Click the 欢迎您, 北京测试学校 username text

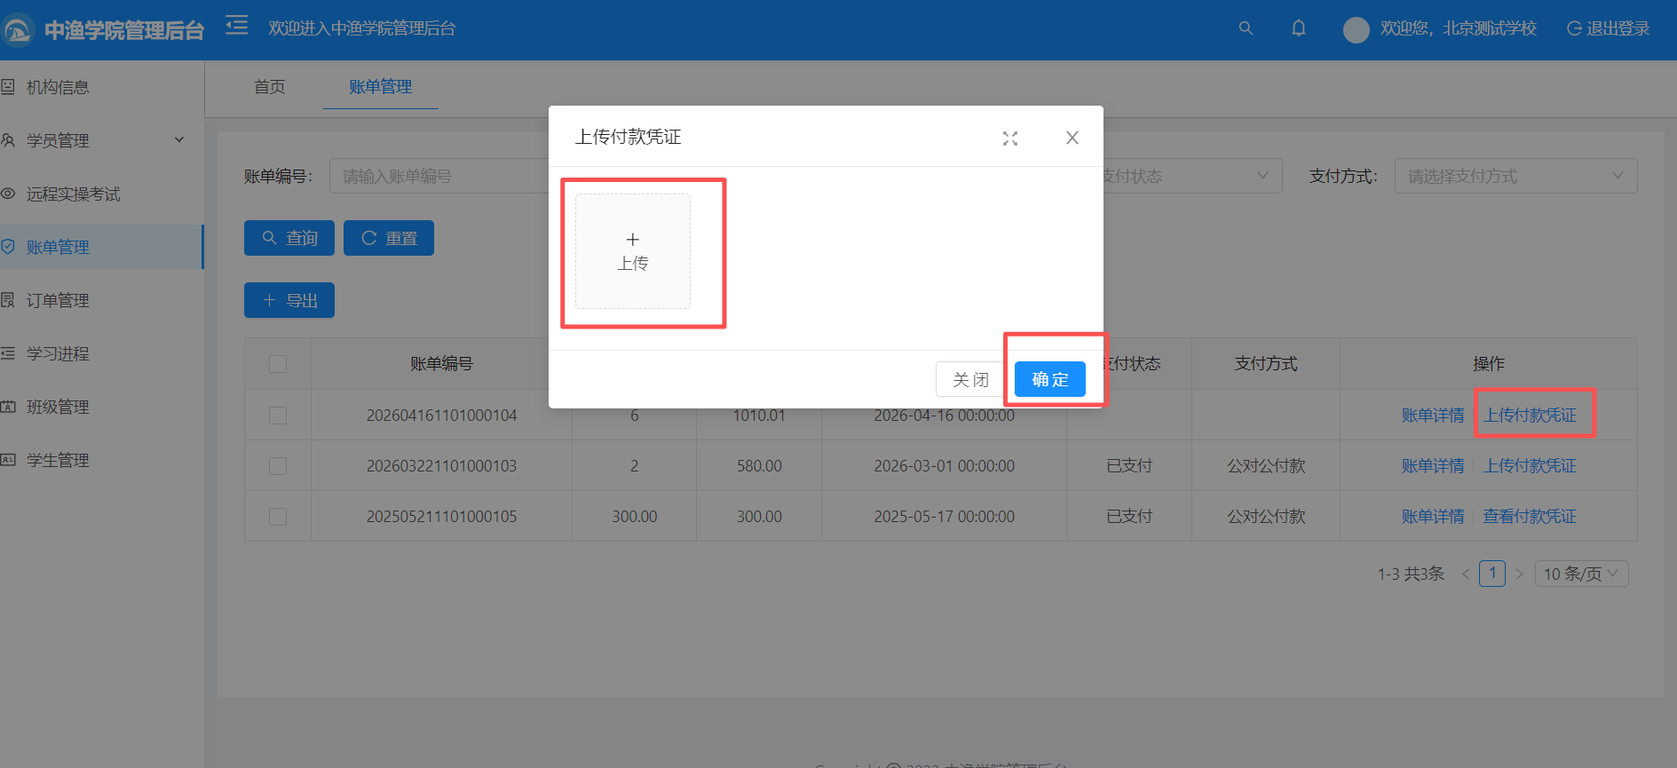pos(1458,28)
